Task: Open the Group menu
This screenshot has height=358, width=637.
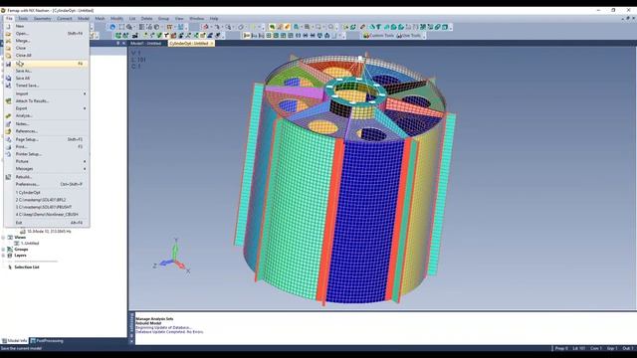Action: pos(163,18)
